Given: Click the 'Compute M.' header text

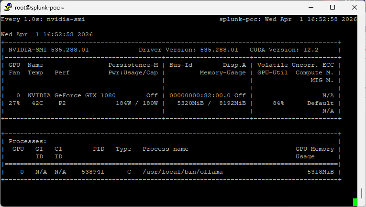Looking at the screenshot, I should coord(315,72).
